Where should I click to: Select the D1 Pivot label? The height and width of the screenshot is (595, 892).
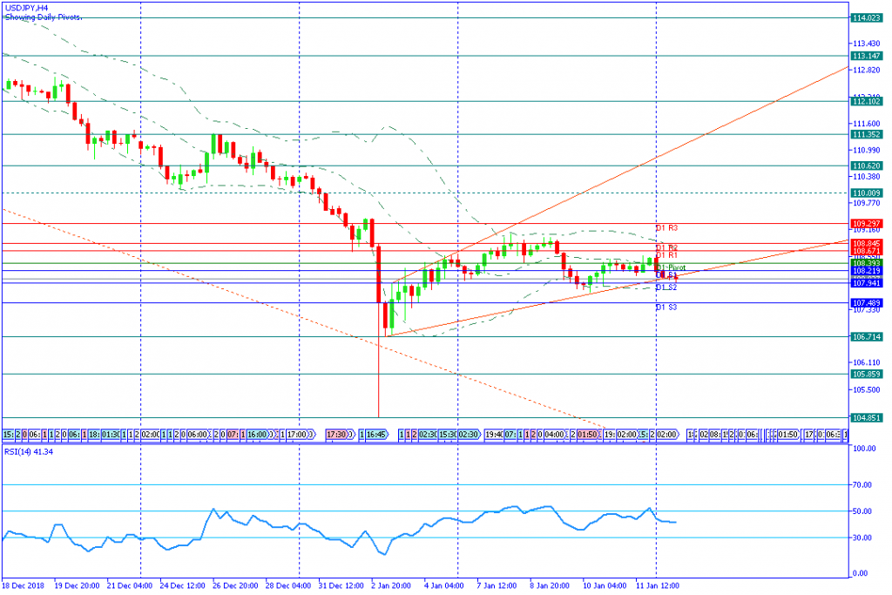tap(671, 267)
